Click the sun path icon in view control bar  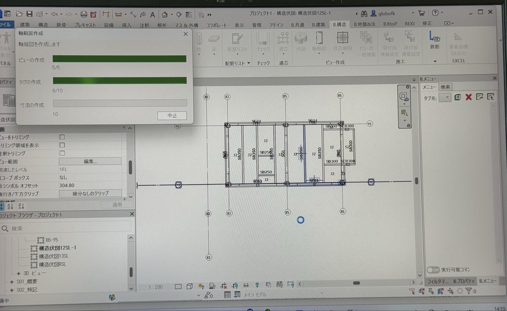tap(201, 286)
